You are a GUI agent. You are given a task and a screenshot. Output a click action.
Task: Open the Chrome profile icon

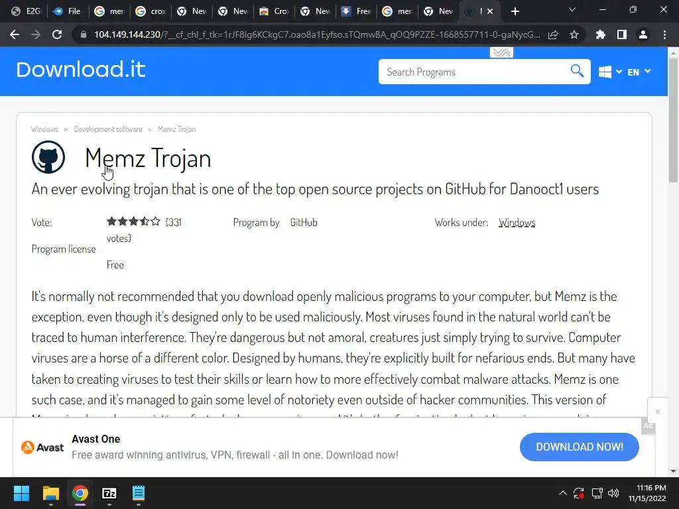[x=643, y=34]
